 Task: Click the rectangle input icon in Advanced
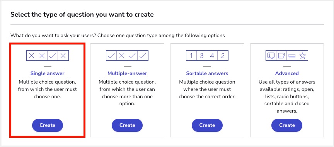click(292, 56)
